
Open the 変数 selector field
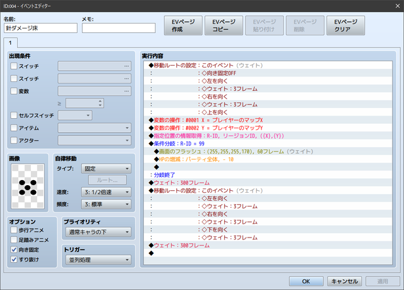pos(94,91)
